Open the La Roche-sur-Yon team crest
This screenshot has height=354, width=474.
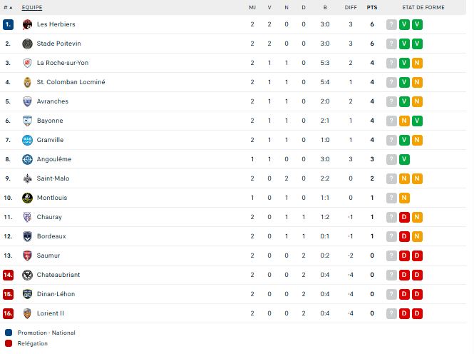pos(27,63)
